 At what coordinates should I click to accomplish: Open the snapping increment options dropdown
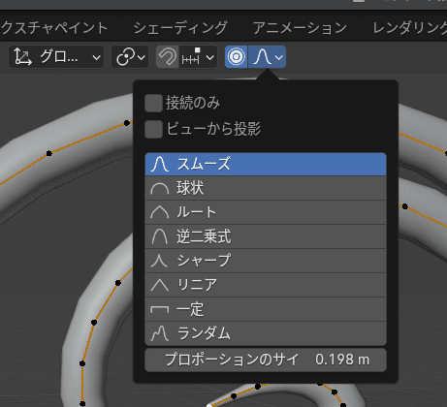click(198, 57)
